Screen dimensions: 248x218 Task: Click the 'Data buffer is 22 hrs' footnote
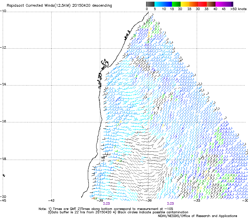click(118, 212)
